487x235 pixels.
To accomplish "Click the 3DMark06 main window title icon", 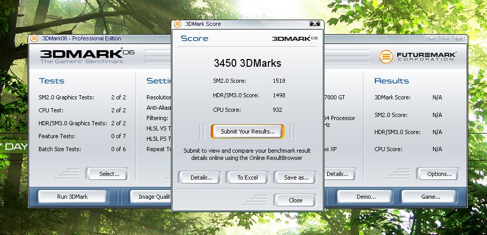I will click(34, 38).
